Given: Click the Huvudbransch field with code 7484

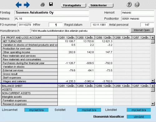Looking at the screenshot, I should pos(80,31).
